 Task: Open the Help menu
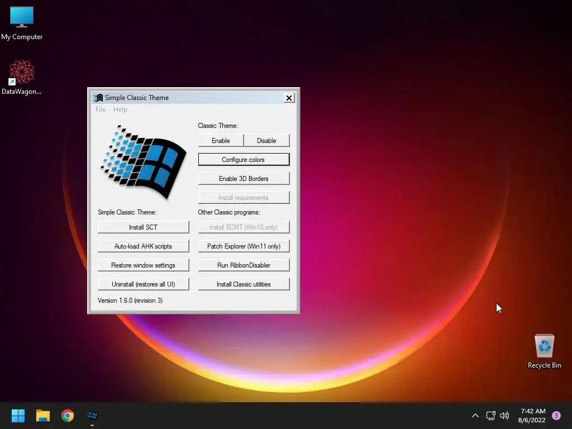120,109
